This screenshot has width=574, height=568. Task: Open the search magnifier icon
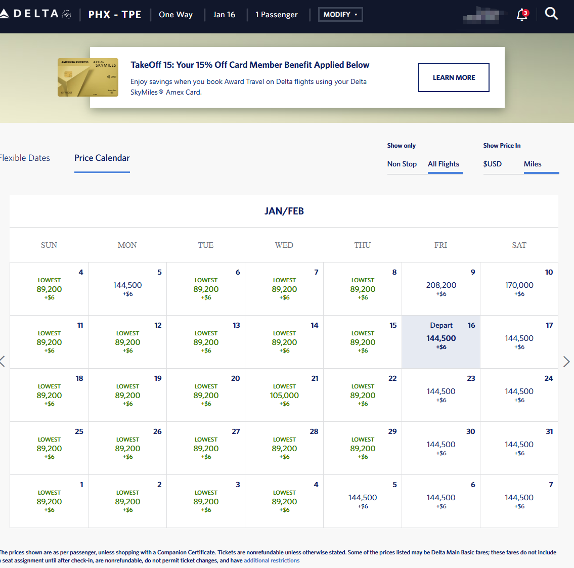click(x=551, y=14)
